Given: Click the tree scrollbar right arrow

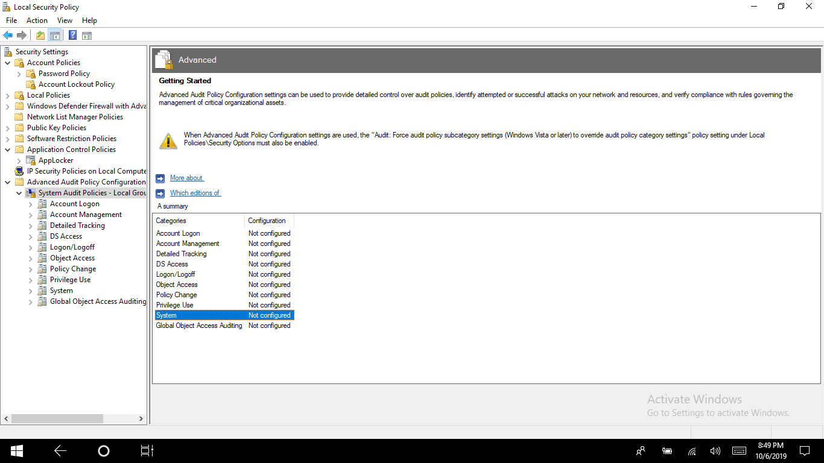Looking at the screenshot, I should point(141,418).
